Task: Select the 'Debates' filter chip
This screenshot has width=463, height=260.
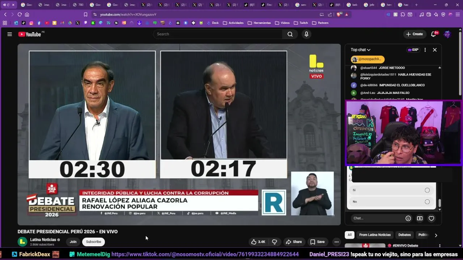Action: pyautogui.click(x=404, y=235)
